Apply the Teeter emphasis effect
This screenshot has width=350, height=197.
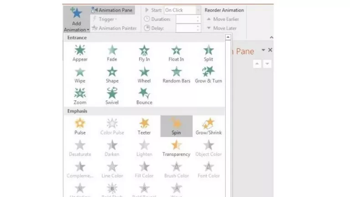click(144, 126)
